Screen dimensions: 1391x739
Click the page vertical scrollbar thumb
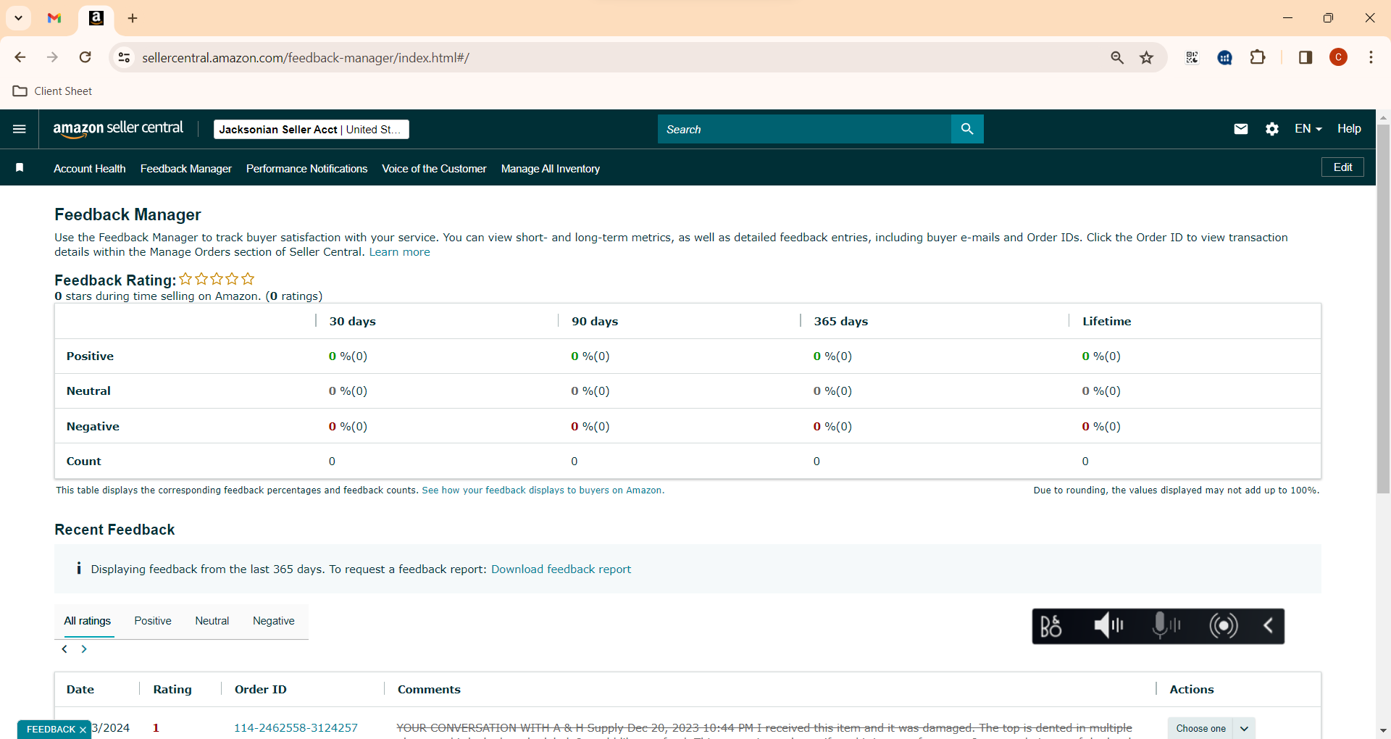(x=1383, y=308)
